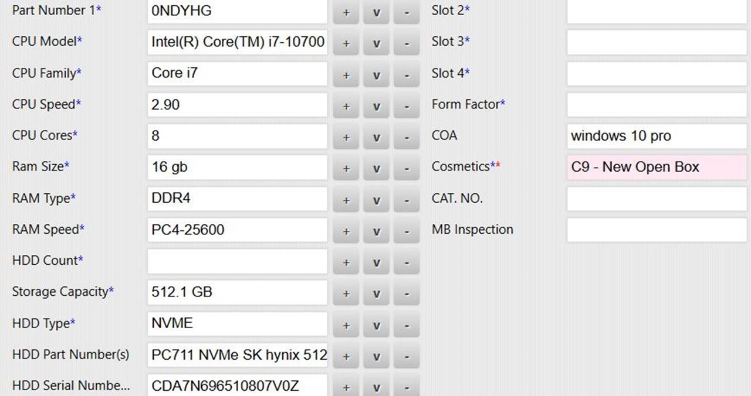Hit the plus button beside HDD Type

tap(346, 325)
